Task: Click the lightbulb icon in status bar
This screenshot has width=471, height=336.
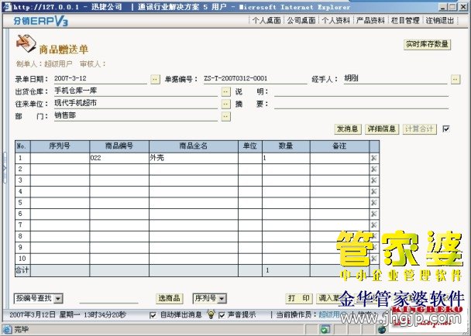Action: 211,314
